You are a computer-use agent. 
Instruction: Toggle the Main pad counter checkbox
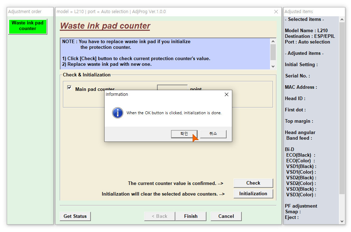coord(69,88)
